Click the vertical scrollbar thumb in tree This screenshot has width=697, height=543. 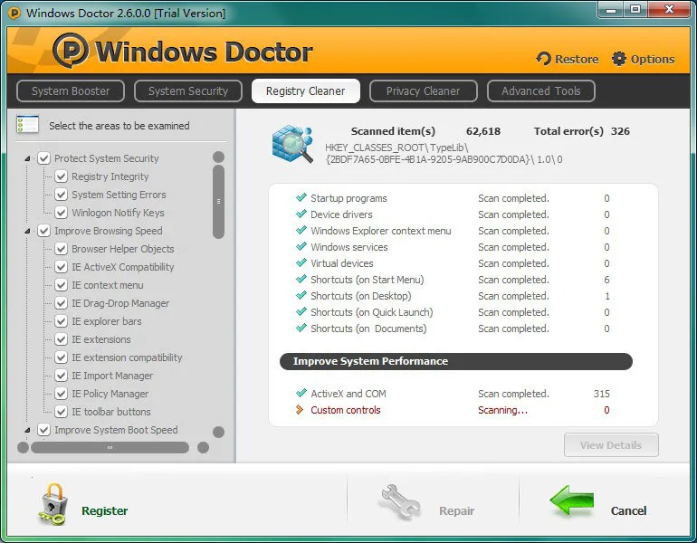click(218, 202)
